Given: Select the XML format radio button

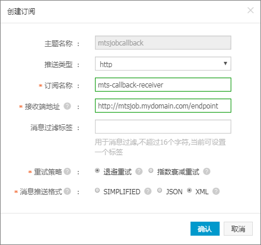Looking at the screenshot, I should pos(189,190).
